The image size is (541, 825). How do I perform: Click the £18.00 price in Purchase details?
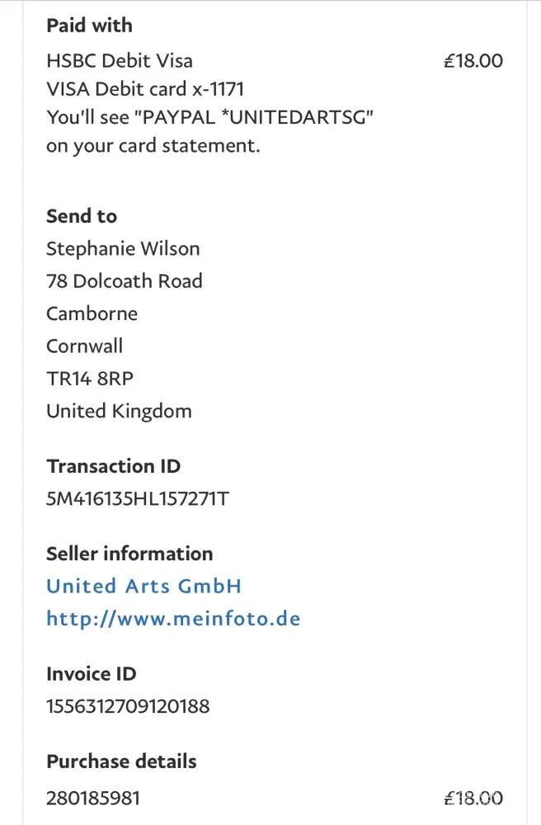point(473,798)
